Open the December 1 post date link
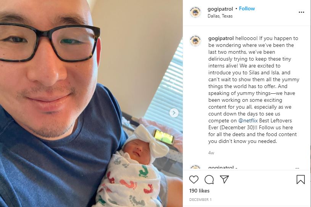 pyautogui.click(x=200, y=200)
